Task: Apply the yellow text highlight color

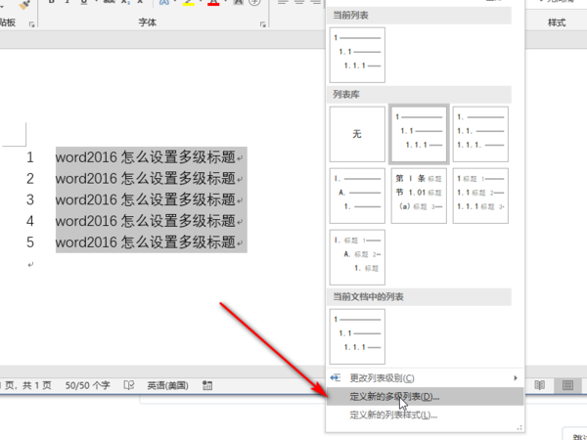Action: pos(189,3)
